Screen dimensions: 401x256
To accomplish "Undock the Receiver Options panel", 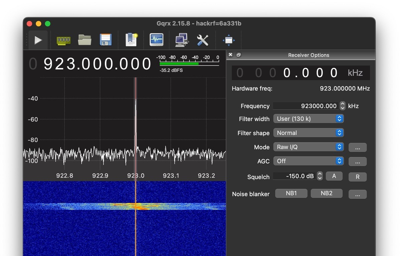I will point(238,55).
